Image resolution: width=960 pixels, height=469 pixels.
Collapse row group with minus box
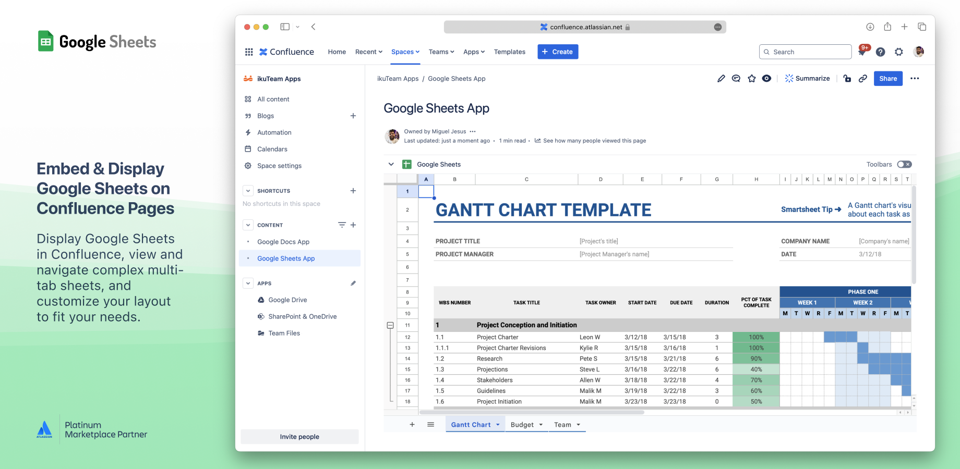(x=390, y=325)
